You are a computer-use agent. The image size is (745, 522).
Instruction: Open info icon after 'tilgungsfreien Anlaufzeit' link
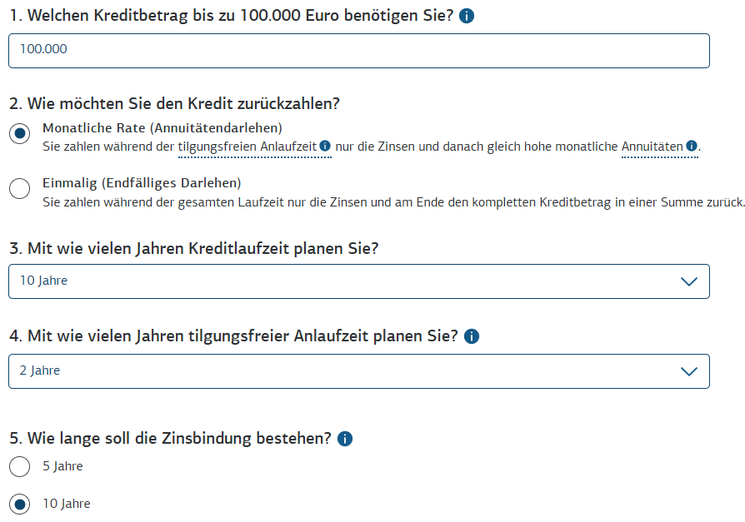325,147
